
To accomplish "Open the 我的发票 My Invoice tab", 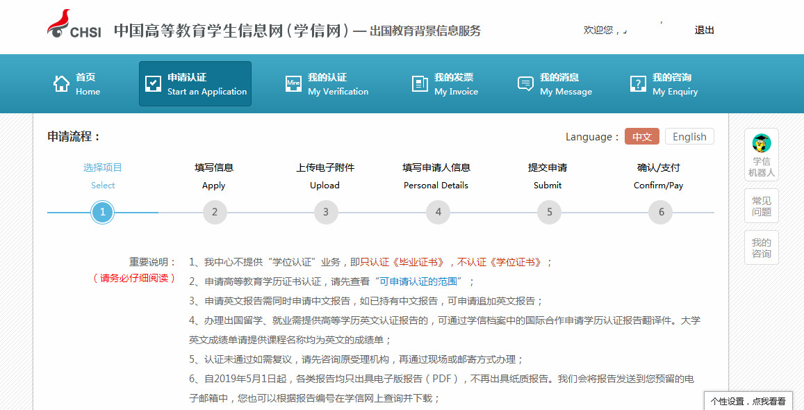I will (x=455, y=84).
